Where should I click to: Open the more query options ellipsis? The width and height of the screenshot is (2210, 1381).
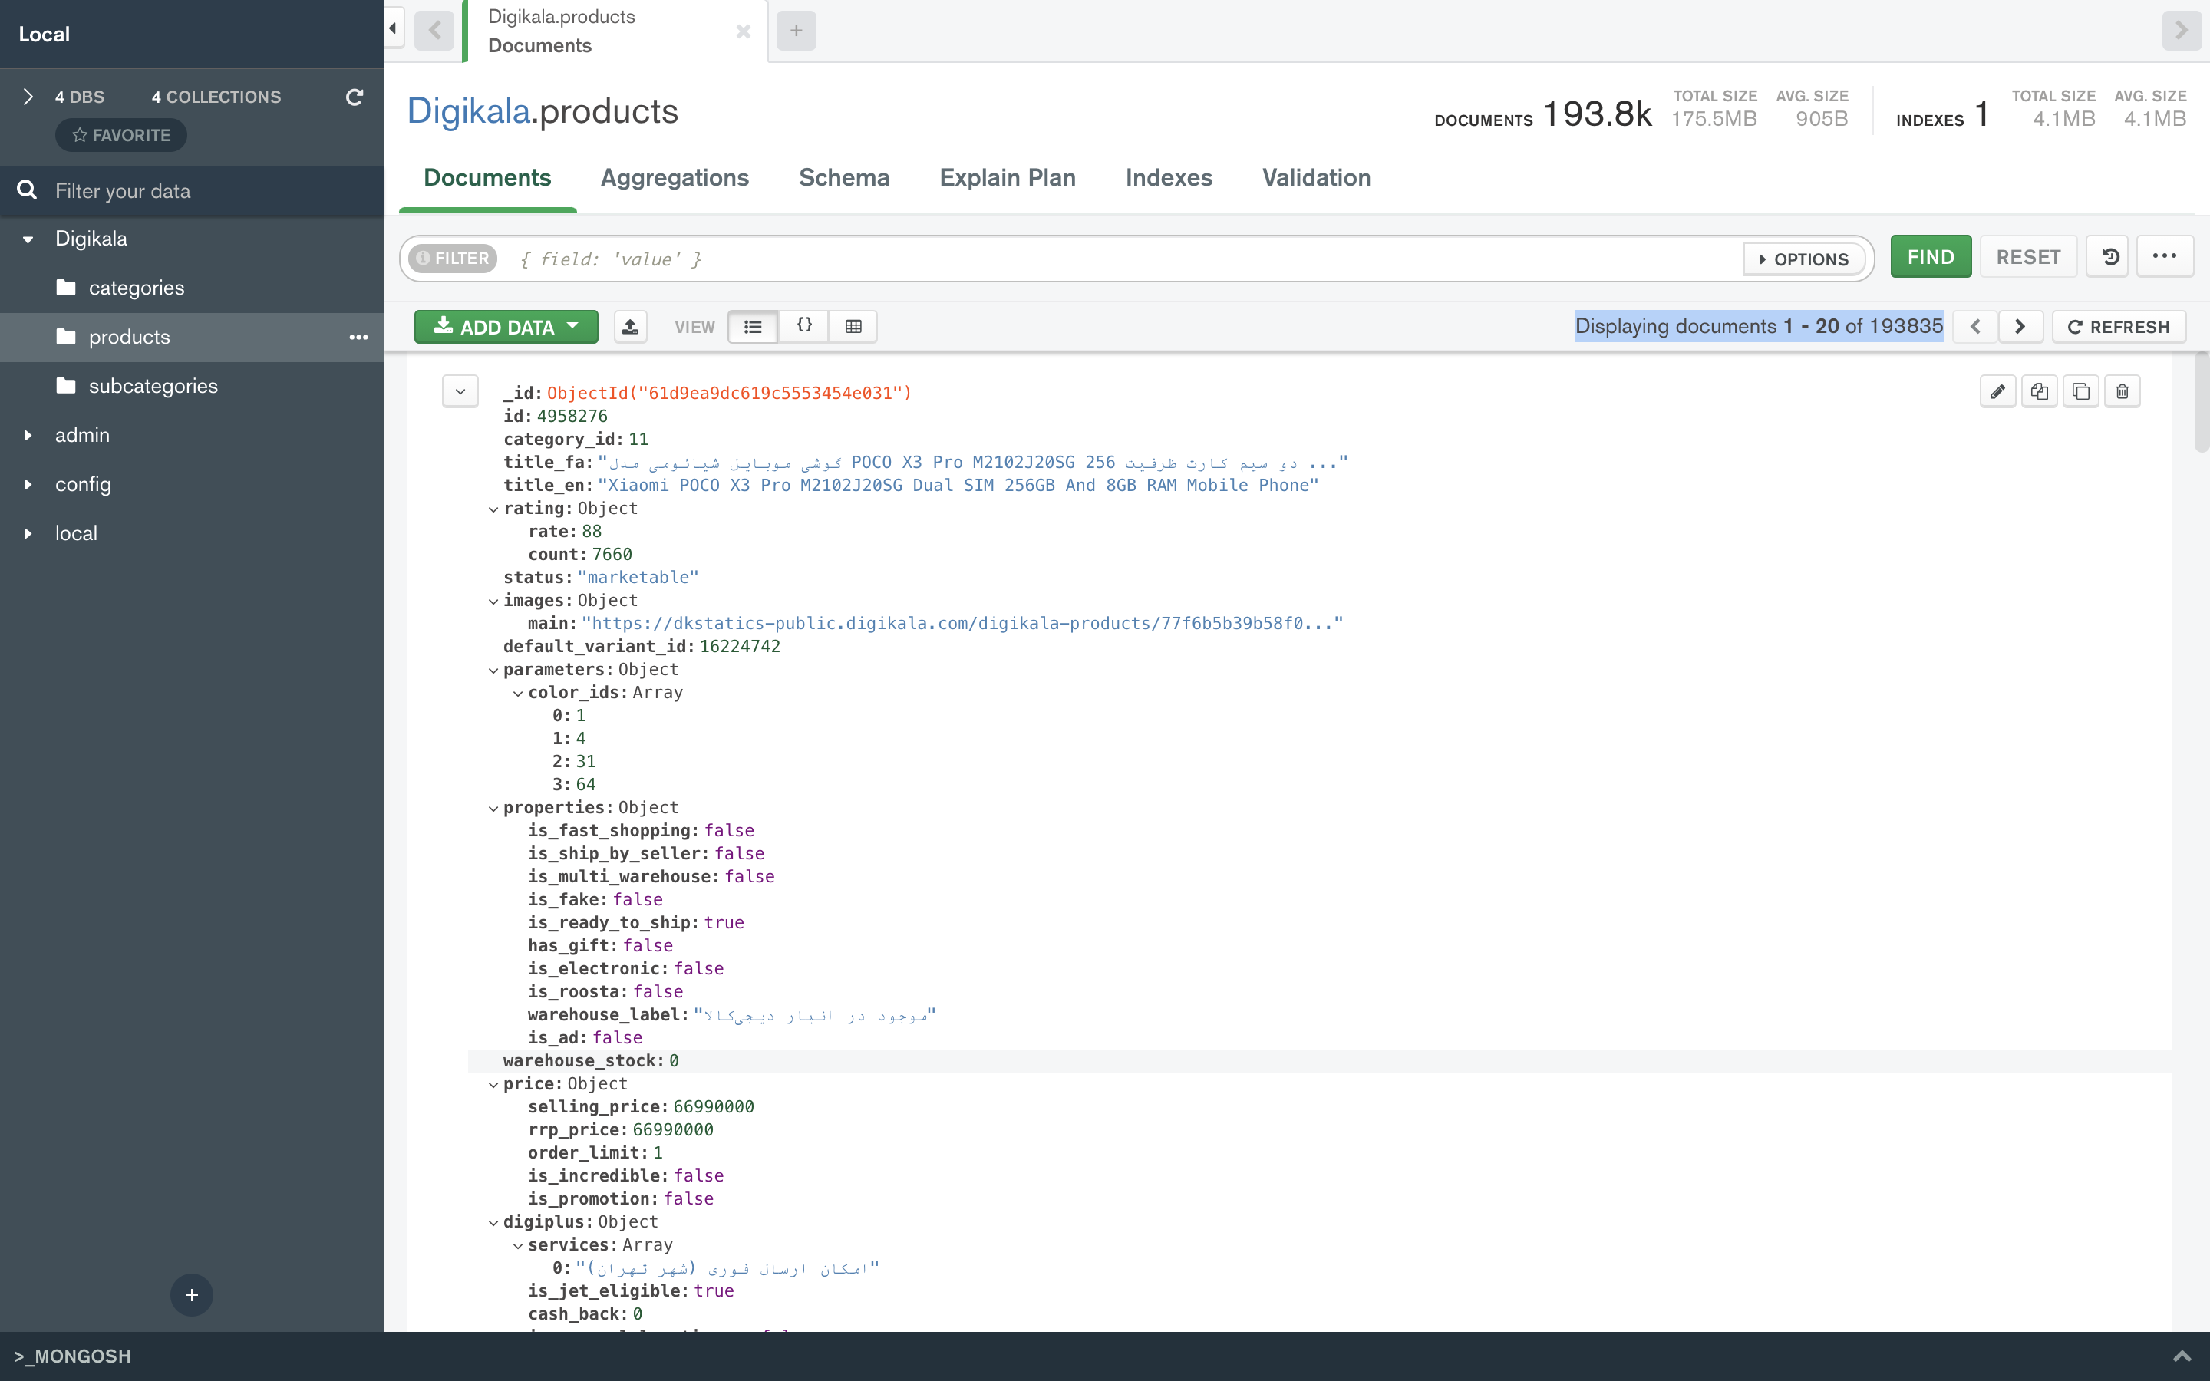(2164, 257)
